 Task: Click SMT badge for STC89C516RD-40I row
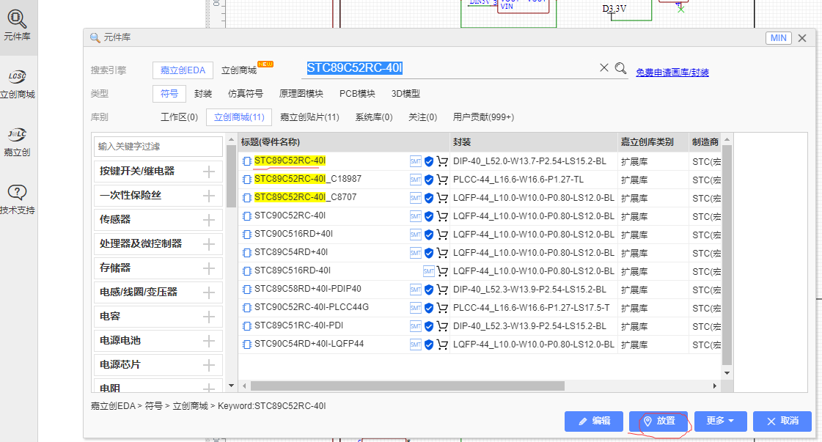coord(428,271)
